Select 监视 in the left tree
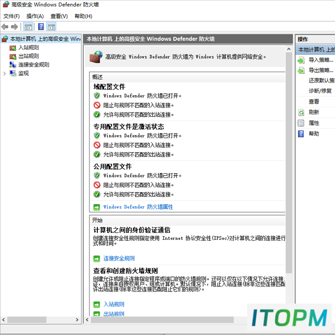Viewport: 335px width, 335px height. pyautogui.click(x=24, y=73)
